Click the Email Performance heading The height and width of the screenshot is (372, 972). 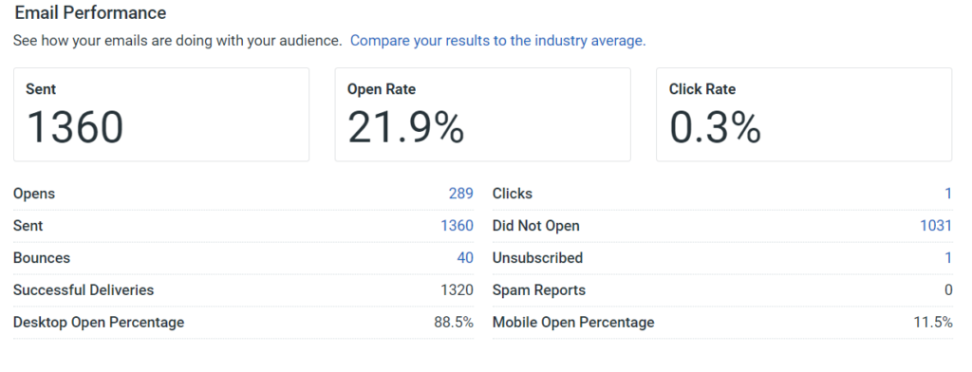[90, 12]
